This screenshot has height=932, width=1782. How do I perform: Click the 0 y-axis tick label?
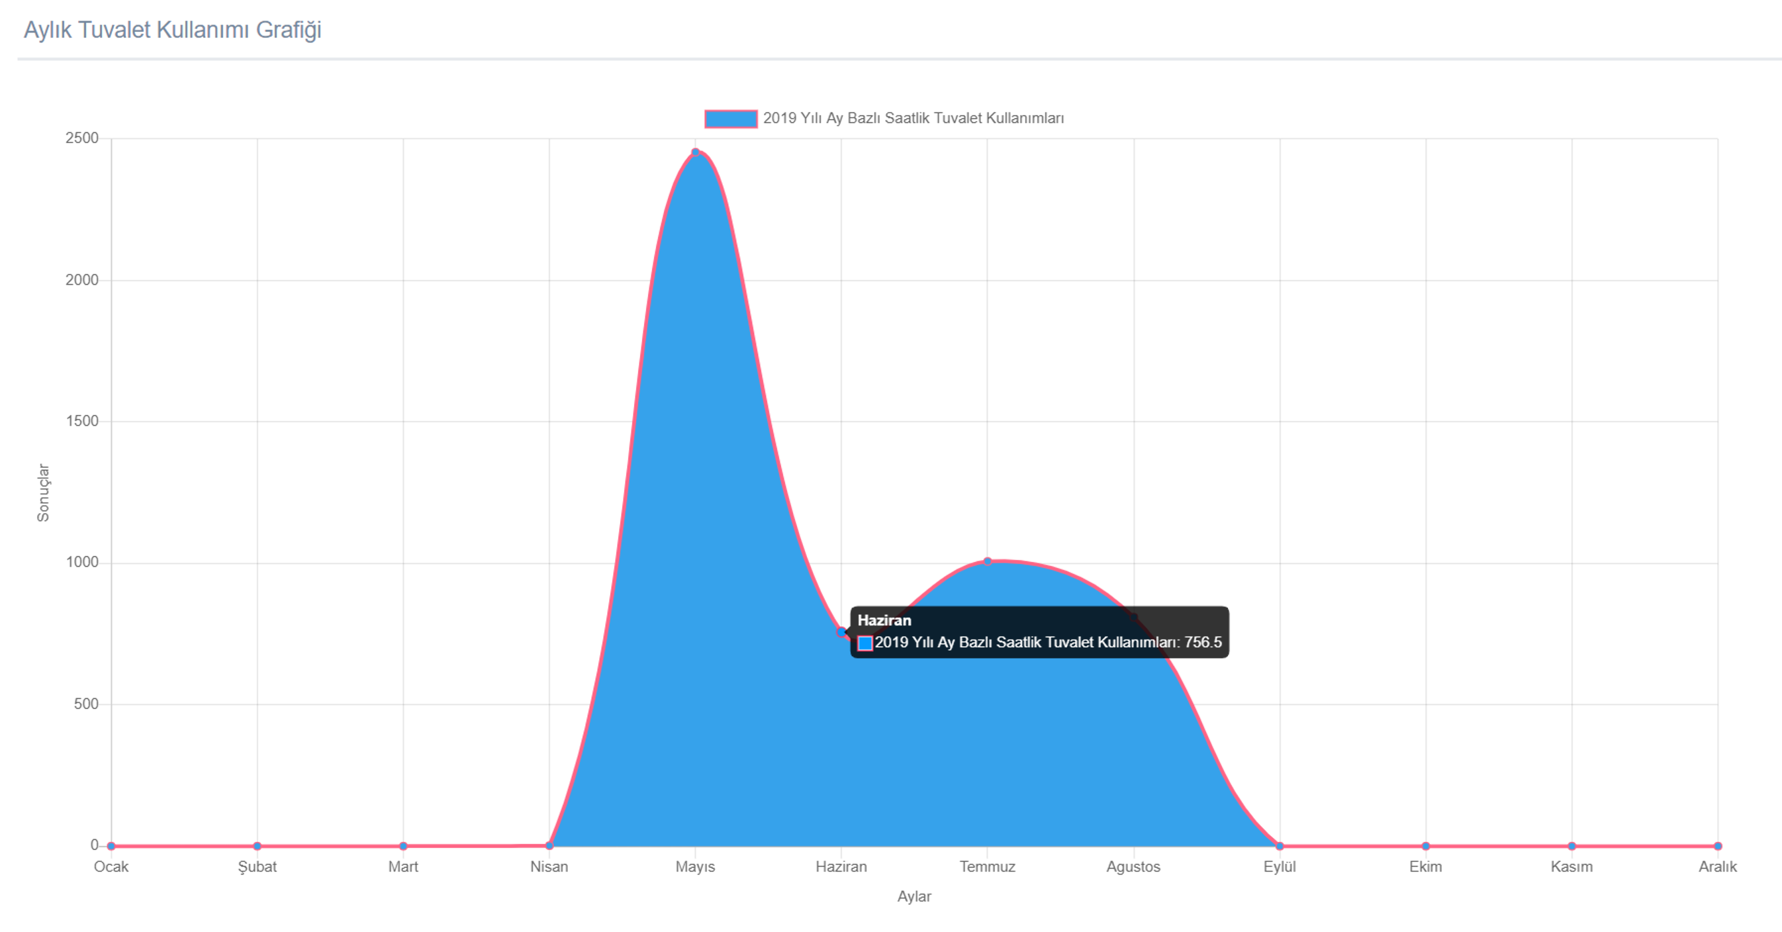(95, 845)
